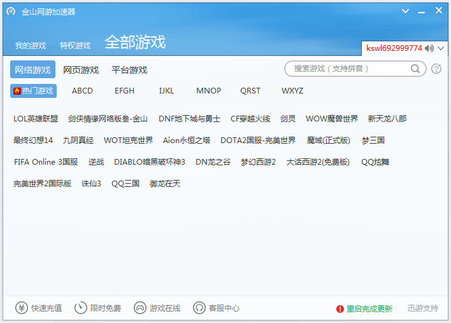451x323 pixels.
Task: Filter games by WXYZ
Action: [x=292, y=91]
